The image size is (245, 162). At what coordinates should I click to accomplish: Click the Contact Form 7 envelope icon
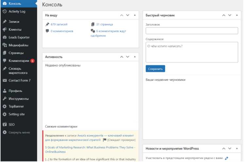[x=4, y=80]
